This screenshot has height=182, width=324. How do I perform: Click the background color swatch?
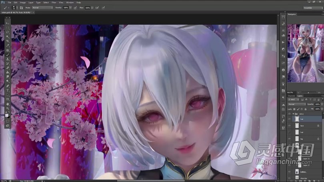(x=9, y=117)
